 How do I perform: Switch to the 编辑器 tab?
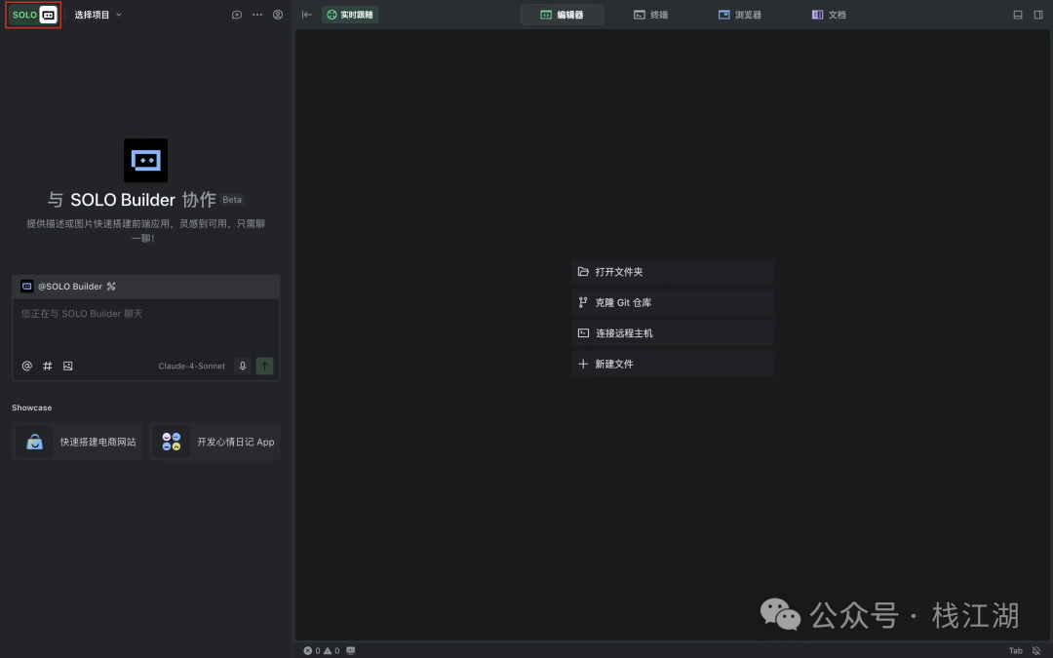click(x=563, y=15)
